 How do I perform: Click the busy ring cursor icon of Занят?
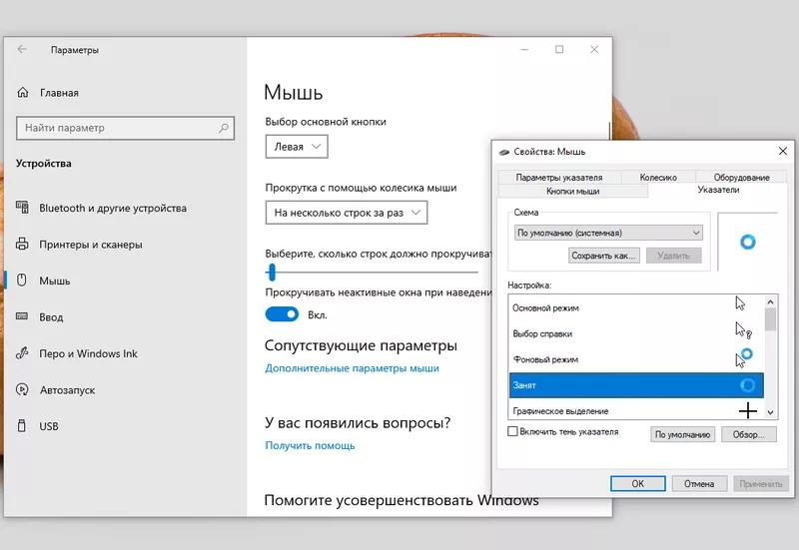[x=747, y=385]
